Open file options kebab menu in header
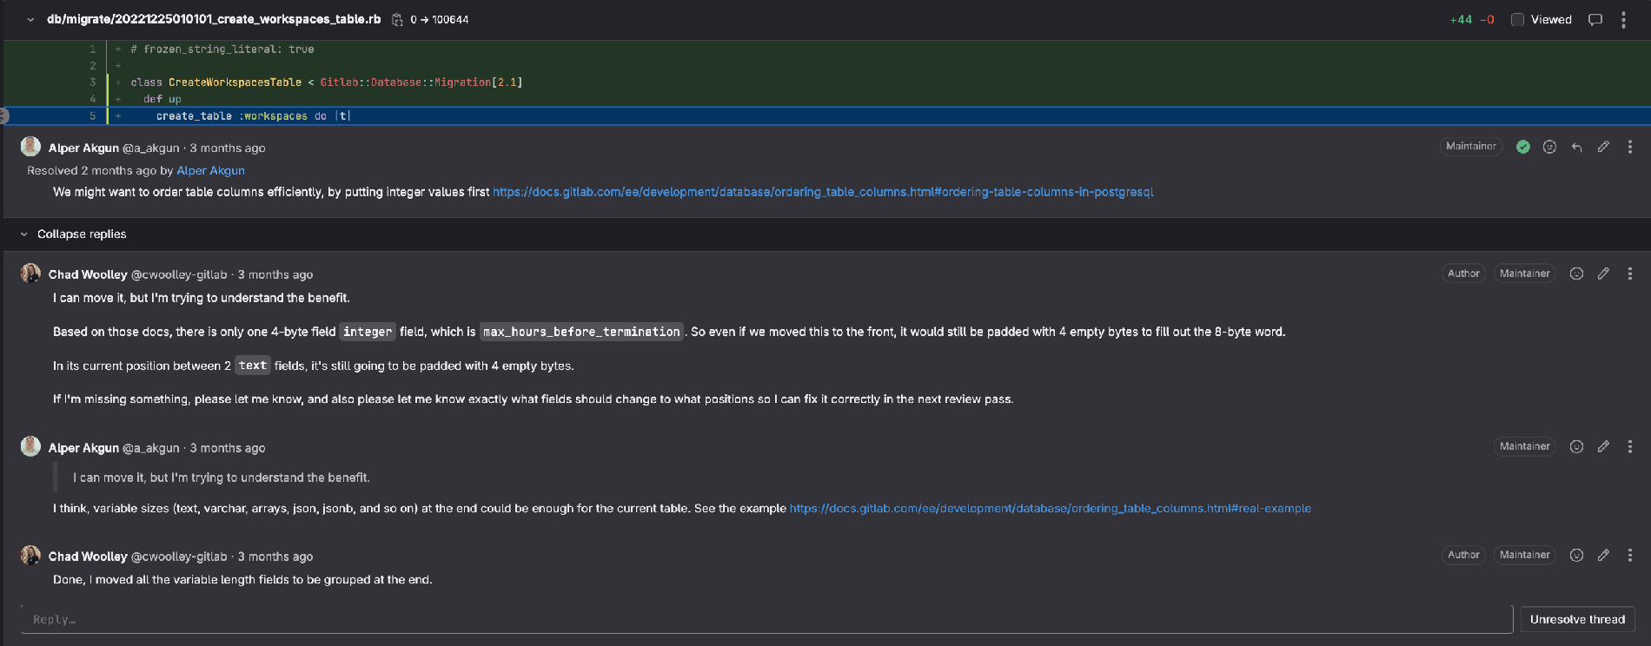 (1623, 20)
